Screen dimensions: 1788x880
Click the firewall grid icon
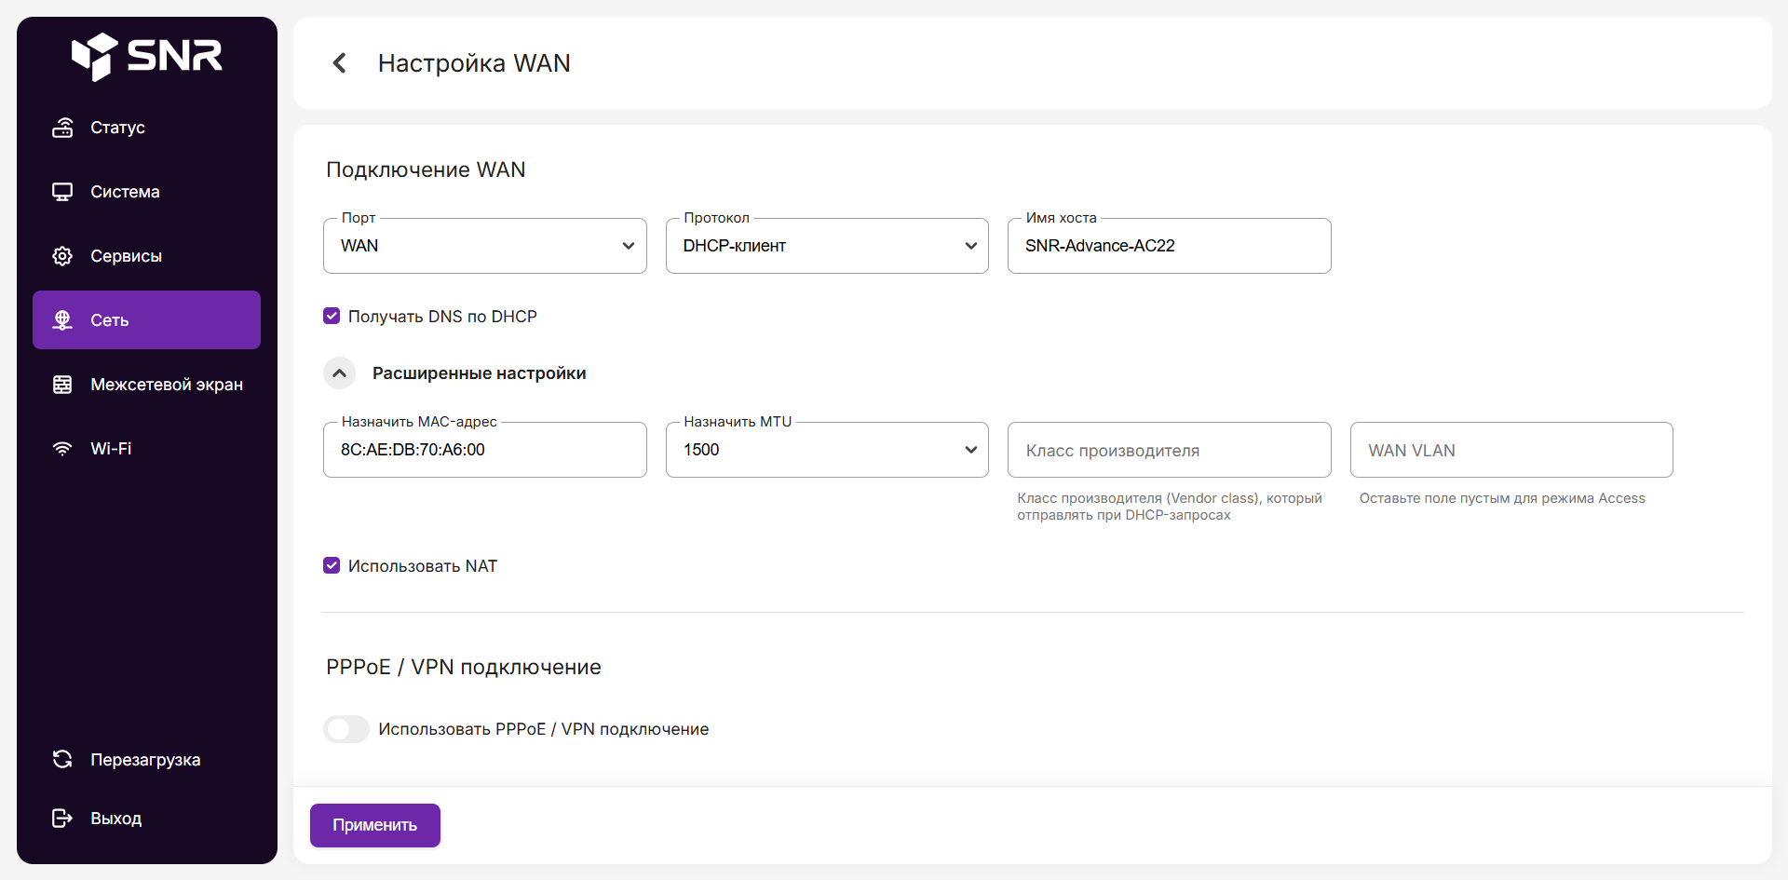click(62, 385)
